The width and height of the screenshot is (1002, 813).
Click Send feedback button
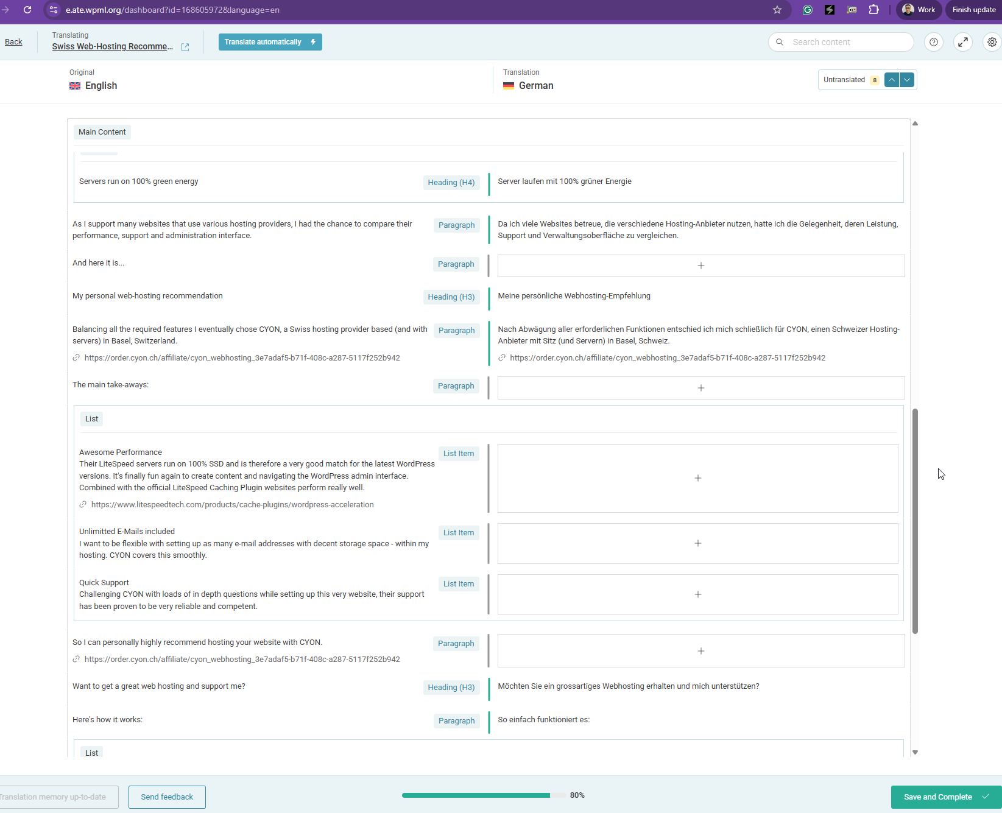coord(167,797)
